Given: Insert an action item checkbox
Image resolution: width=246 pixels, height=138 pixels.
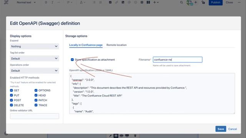Looking at the screenshot, I should click(x=110, y=2).
